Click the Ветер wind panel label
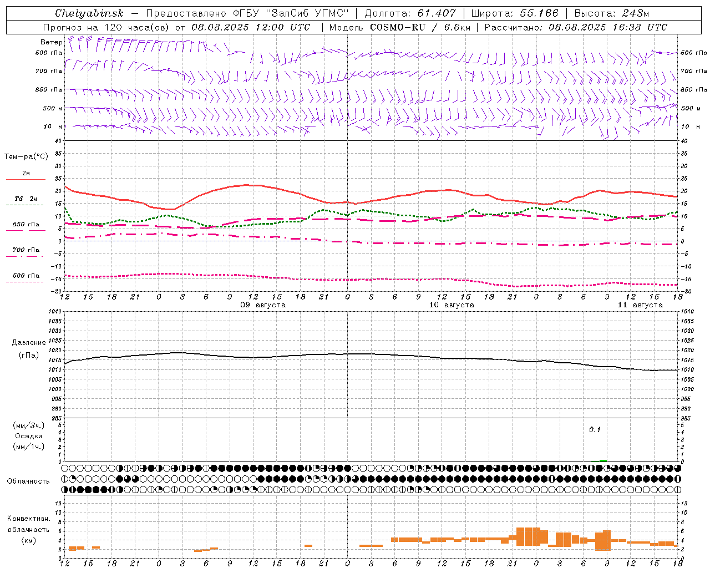The height and width of the screenshot is (568, 710). (x=51, y=42)
